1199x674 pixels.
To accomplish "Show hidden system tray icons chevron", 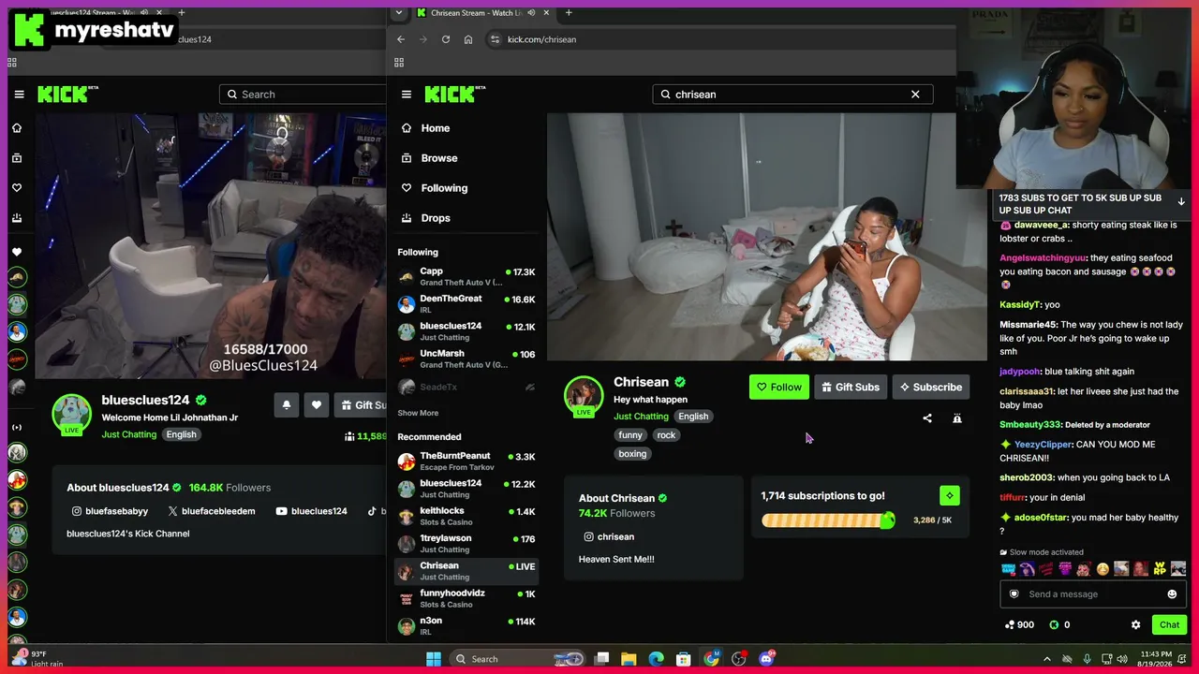I will (x=1047, y=659).
